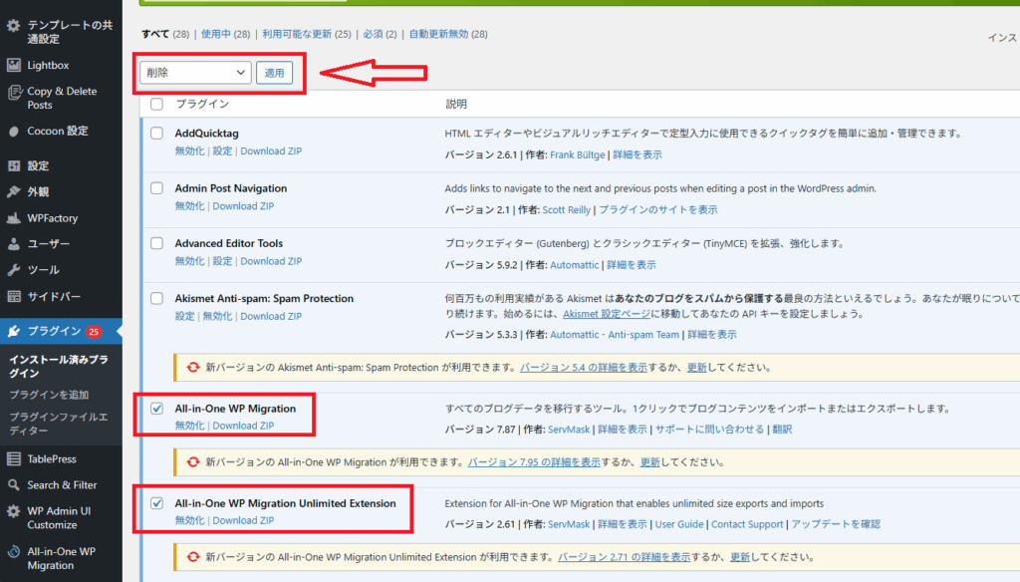Click the Scott Reilly author link
This screenshot has width=1020, height=582.
point(567,209)
